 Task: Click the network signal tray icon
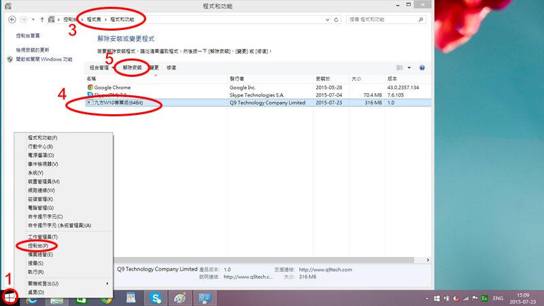[466, 299]
